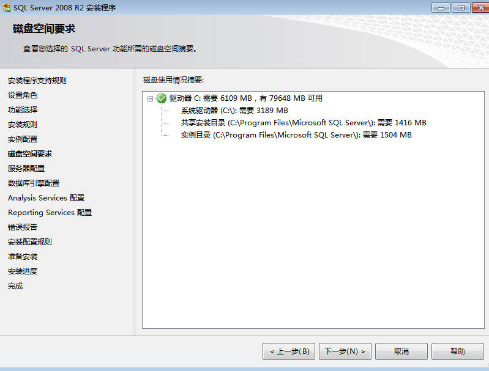Select the 实例目录 tree entry
This screenshot has width=489, height=371.
[296, 135]
